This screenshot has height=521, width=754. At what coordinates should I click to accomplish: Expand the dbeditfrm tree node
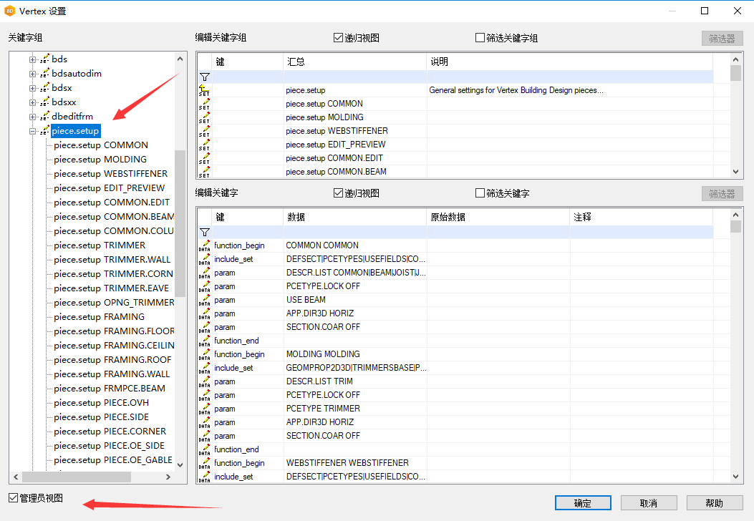32,117
